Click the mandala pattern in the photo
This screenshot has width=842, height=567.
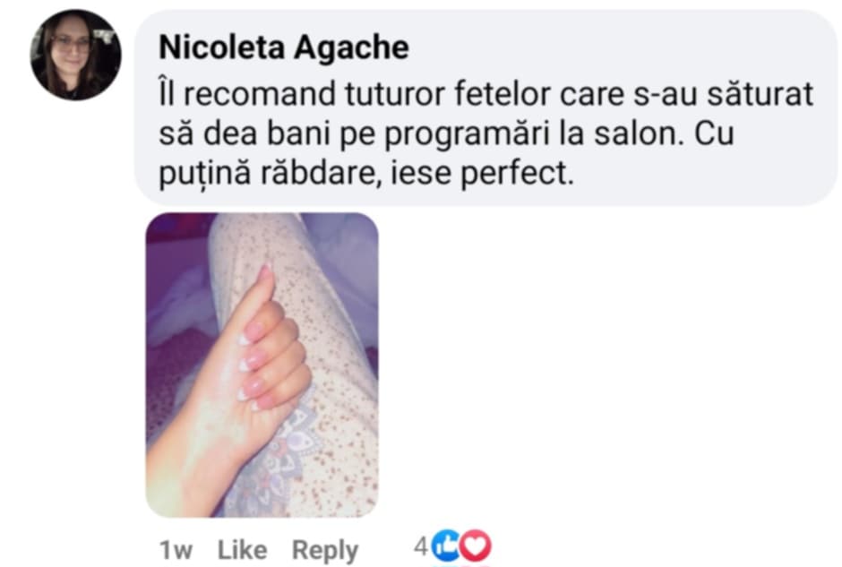click(296, 457)
